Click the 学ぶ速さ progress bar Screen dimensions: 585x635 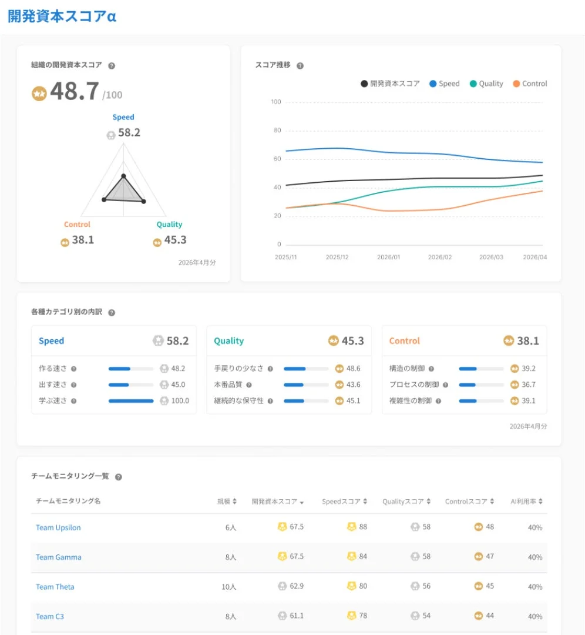pyautogui.click(x=131, y=402)
